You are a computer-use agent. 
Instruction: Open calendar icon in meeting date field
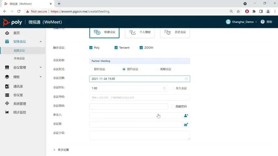186,79
